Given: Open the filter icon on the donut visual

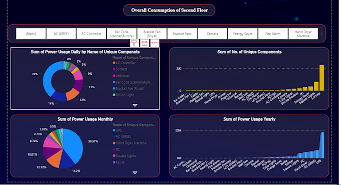Looking at the screenshot, I should tap(134, 43).
